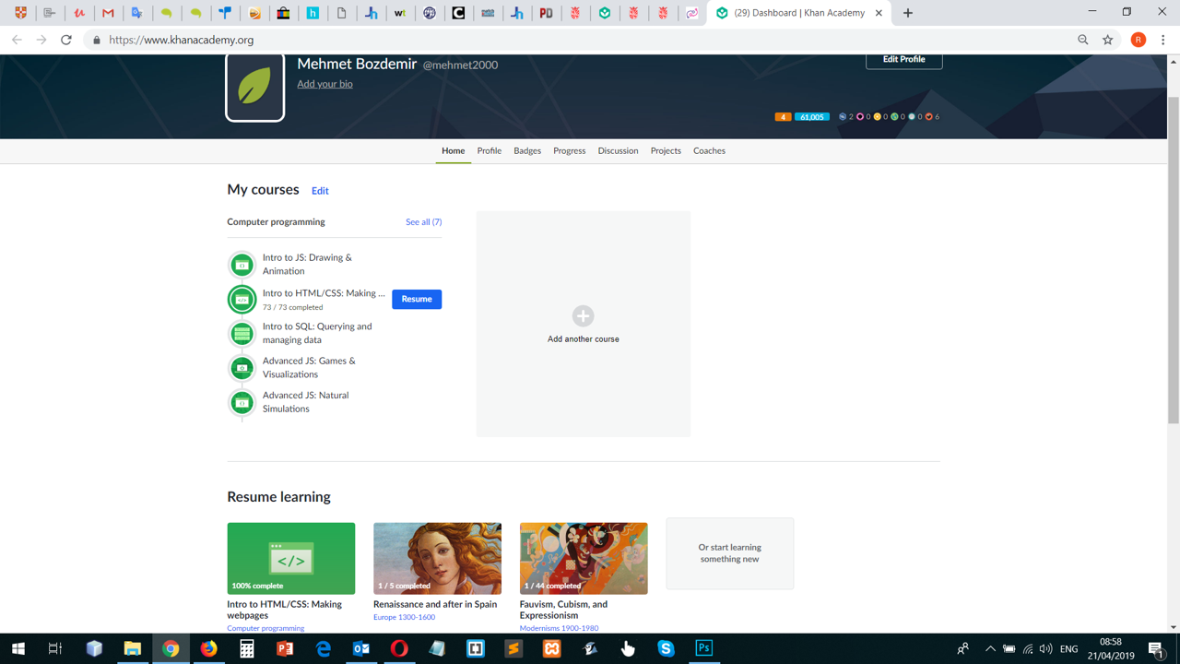This screenshot has height=664, width=1180.
Task: Open Skype from the taskbar
Action: pyautogui.click(x=666, y=648)
